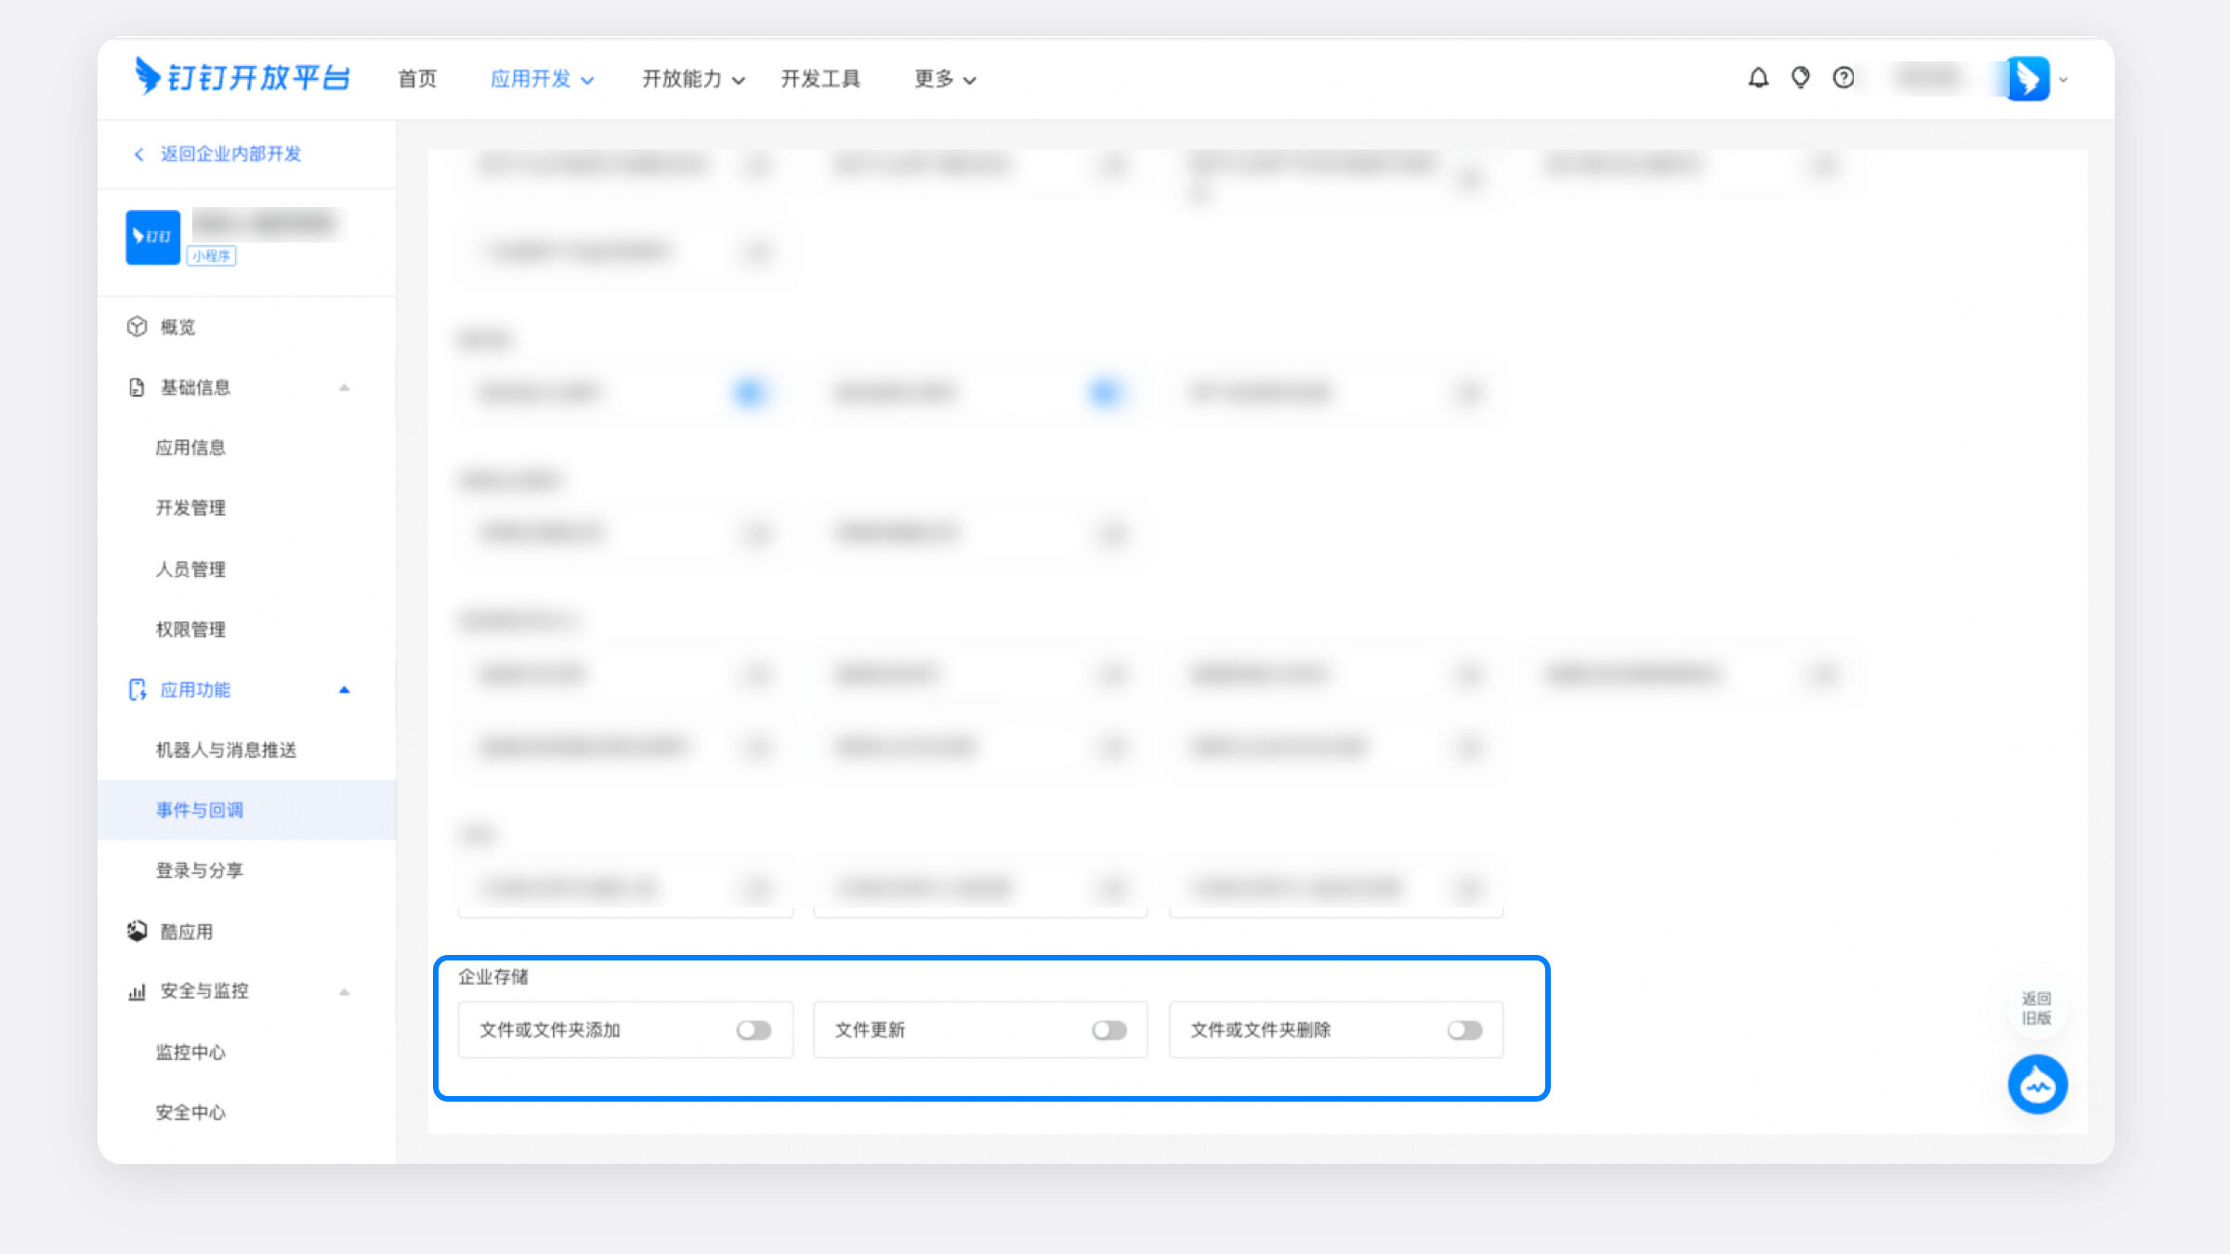Image resolution: width=2230 pixels, height=1254 pixels.
Task: Go to 首页 in top navigation
Action: pos(417,79)
